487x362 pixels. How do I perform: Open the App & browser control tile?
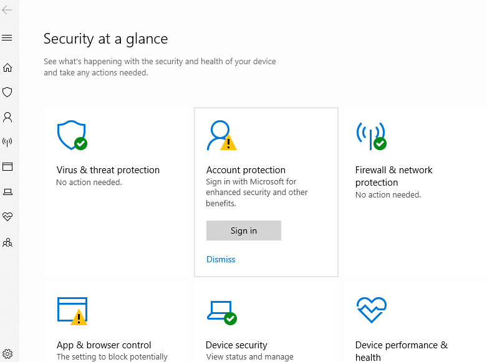tap(104, 345)
